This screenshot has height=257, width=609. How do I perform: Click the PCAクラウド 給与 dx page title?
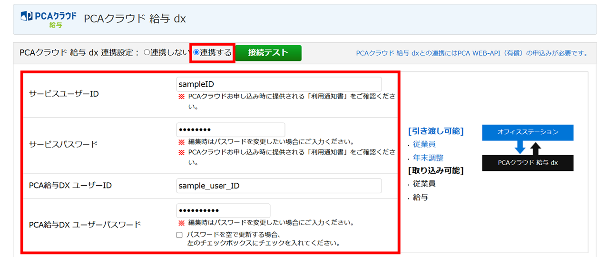[x=135, y=19]
